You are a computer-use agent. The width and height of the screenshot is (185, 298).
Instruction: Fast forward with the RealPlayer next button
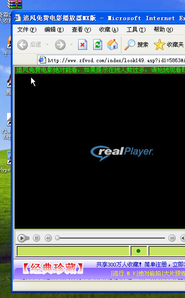(x=172, y=238)
